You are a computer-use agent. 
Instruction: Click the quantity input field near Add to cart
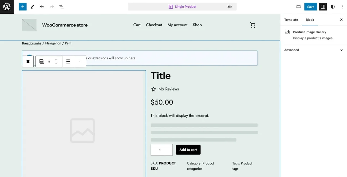point(161,149)
